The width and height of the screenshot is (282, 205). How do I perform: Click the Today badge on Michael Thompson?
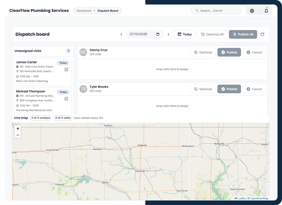point(63,92)
